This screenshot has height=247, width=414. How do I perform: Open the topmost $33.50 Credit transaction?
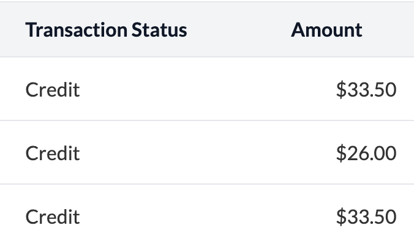pyautogui.click(x=207, y=90)
